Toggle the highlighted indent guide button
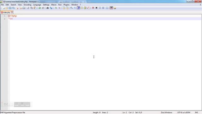 [x=78, y=8]
